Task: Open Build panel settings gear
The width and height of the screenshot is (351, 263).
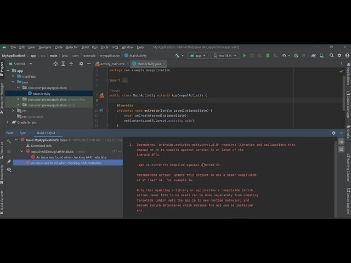Action: (x=333, y=133)
